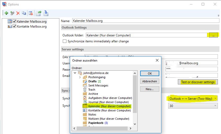This screenshot has height=134, width=221.
Task: Select Aufgaben (Nur dieser Computer) folder
Action: point(110,98)
